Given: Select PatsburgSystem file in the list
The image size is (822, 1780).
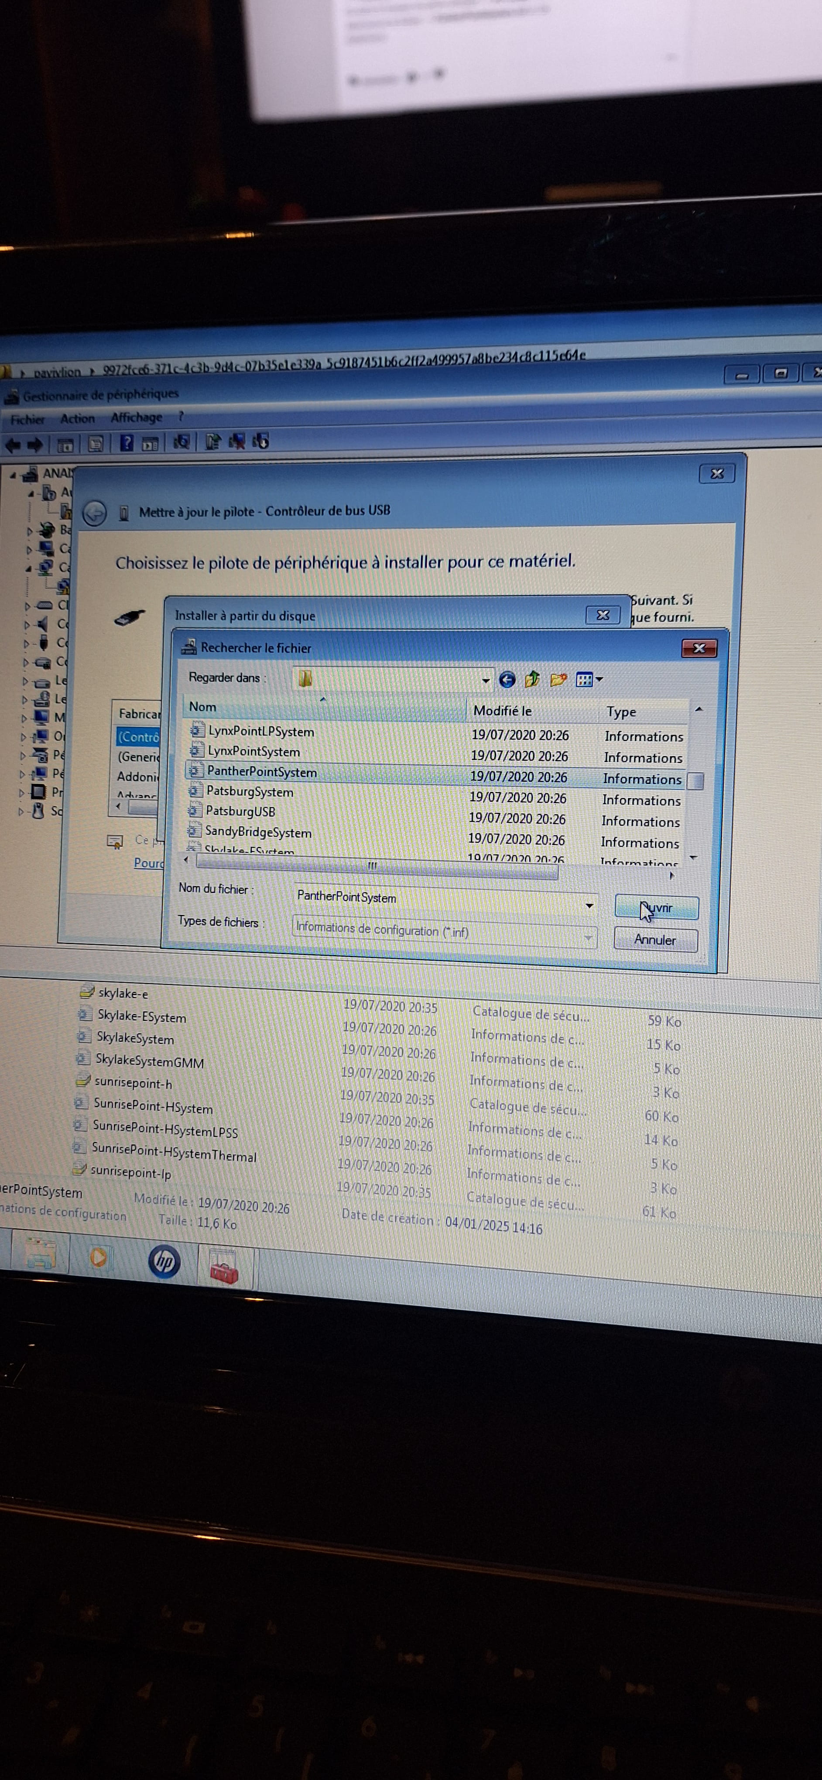Looking at the screenshot, I should pyautogui.click(x=250, y=791).
